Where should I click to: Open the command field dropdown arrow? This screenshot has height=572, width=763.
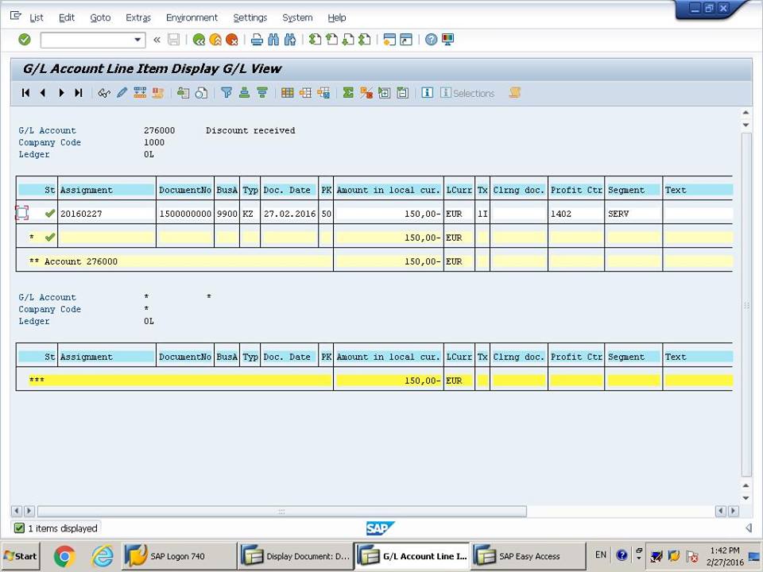click(x=137, y=40)
